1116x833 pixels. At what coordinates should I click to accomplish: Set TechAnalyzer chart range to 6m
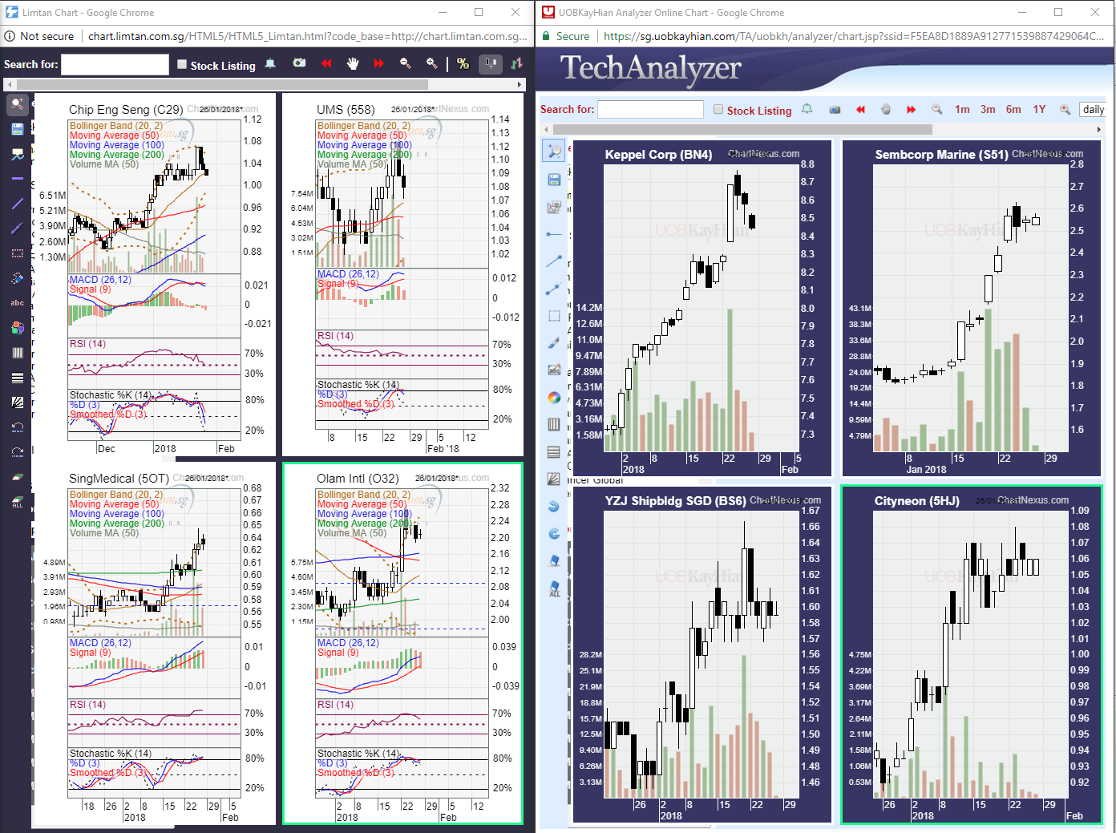click(1013, 110)
